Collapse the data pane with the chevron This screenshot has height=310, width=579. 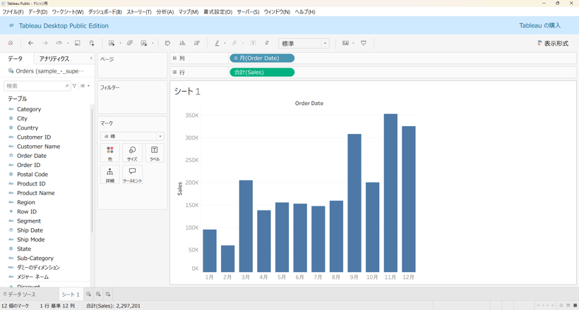click(91, 58)
